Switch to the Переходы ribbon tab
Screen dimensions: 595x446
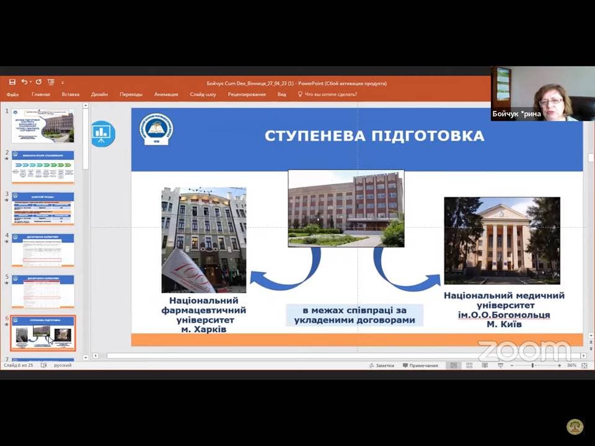[x=131, y=94]
